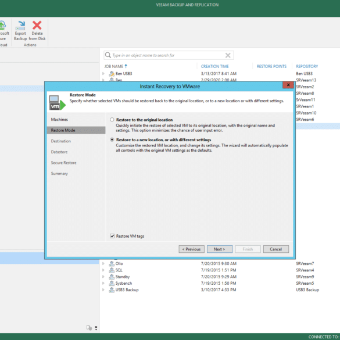This screenshot has height=340, width=340.
Task: Sort by the Repository column header
Action: pyautogui.click(x=307, y=66)
